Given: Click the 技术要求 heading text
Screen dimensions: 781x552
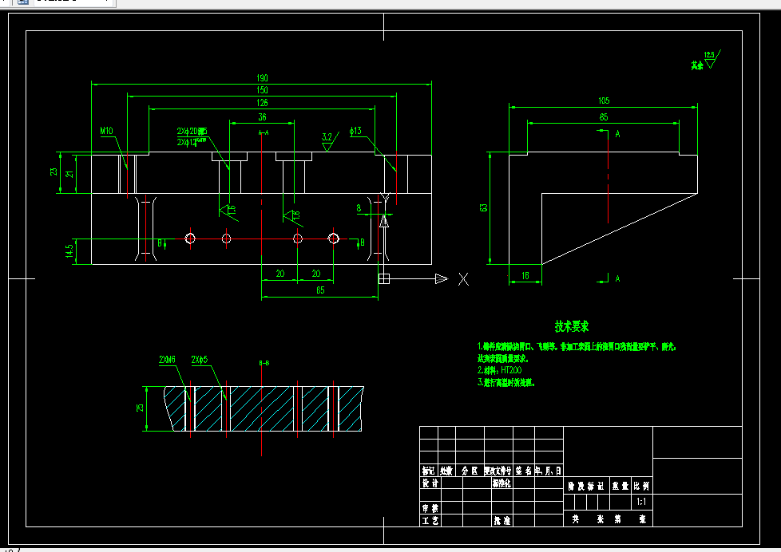Looking at the screenshot, I should point(572,326).
